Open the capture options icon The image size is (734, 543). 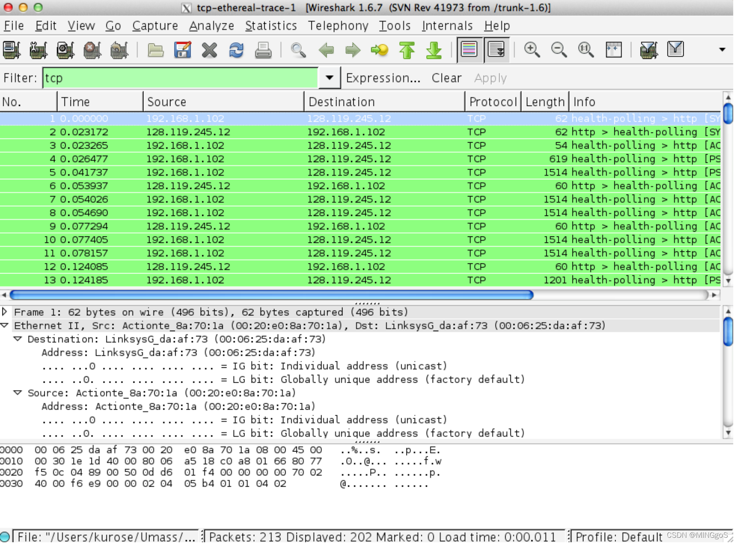pyautogui.click(x=38, y=50)
